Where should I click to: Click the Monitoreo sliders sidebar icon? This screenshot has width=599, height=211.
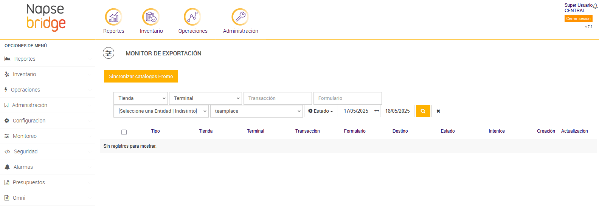[7, 136]
